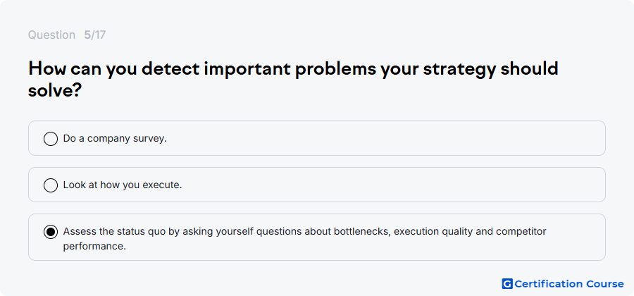Select the "Look at how you execute" radio button
The height and width of the screenshot is (296, 634).
coord(51,185)
